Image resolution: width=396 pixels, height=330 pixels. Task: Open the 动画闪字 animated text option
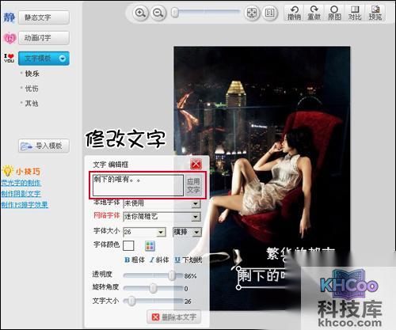click(44, 38)
